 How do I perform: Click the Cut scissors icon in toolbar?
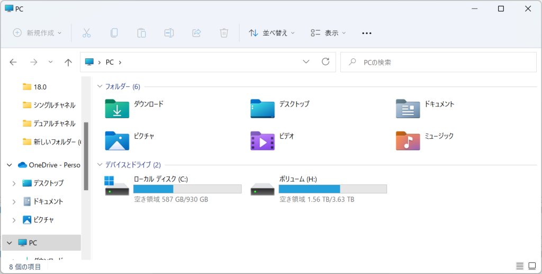point(87,33)
